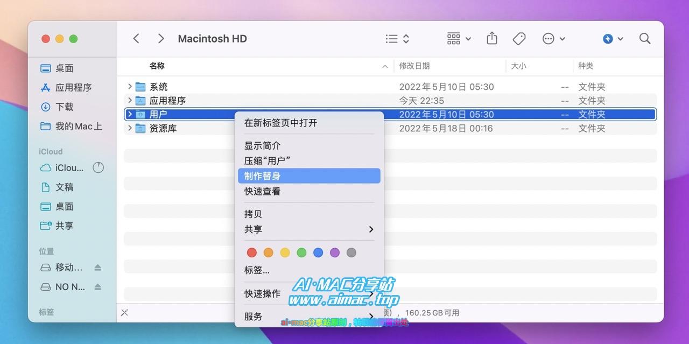The height and width of the screenshot is (344, 689).
Task: Apply the gray tag color
Action: click(351, 252)
